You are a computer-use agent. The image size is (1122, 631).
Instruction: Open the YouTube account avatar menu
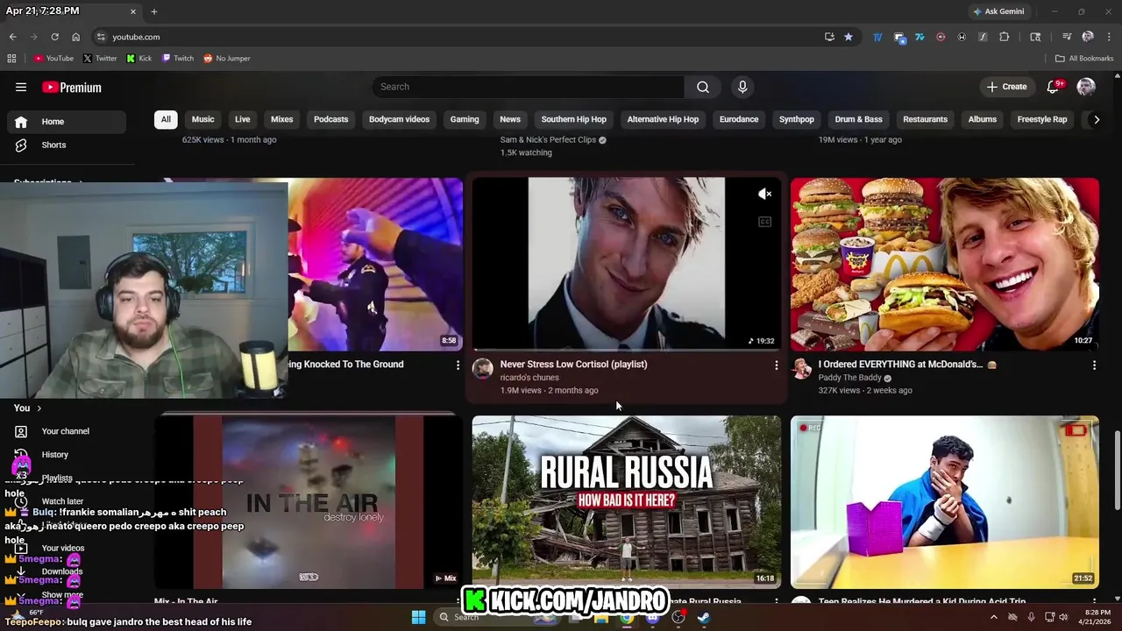[1086, 87]
